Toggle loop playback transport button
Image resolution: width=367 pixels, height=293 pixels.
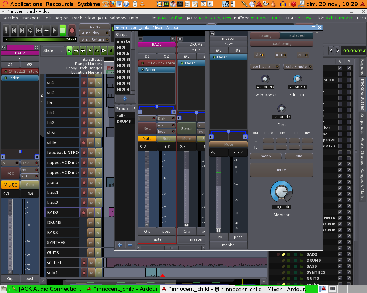[x=30, y=31]
